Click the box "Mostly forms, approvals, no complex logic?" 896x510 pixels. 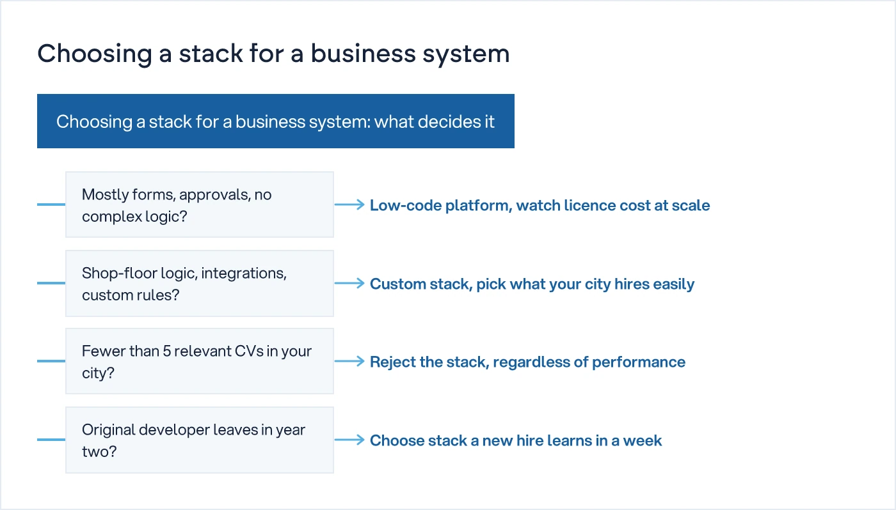200,205
